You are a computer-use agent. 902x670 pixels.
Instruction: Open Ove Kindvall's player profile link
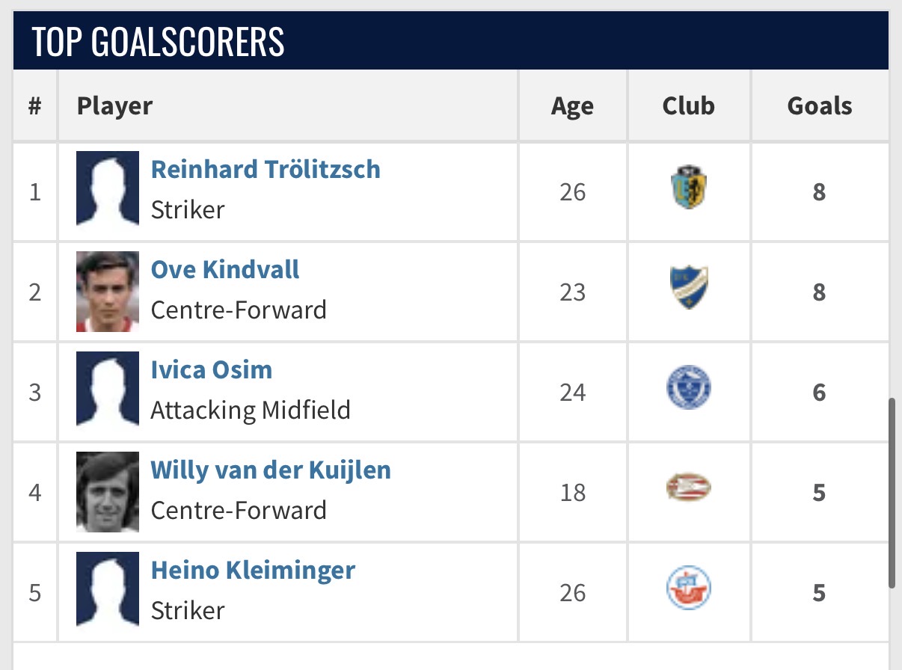[x=225, y=269]
